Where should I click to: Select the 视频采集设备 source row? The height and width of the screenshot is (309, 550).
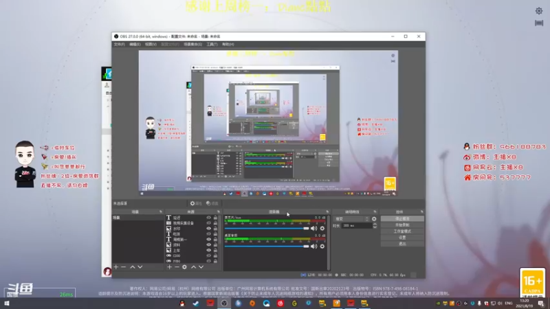192,222
